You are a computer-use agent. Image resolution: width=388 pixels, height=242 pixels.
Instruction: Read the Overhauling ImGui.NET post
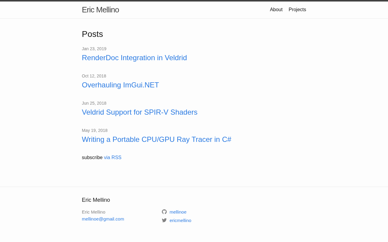coord(120,85)
